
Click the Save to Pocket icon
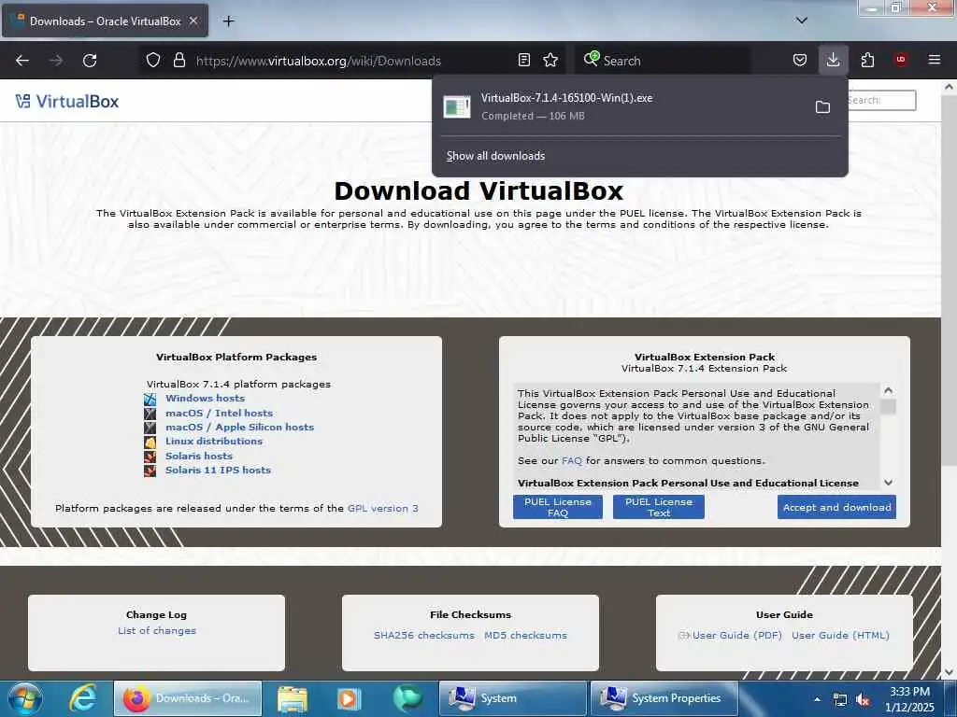(800, 61)
